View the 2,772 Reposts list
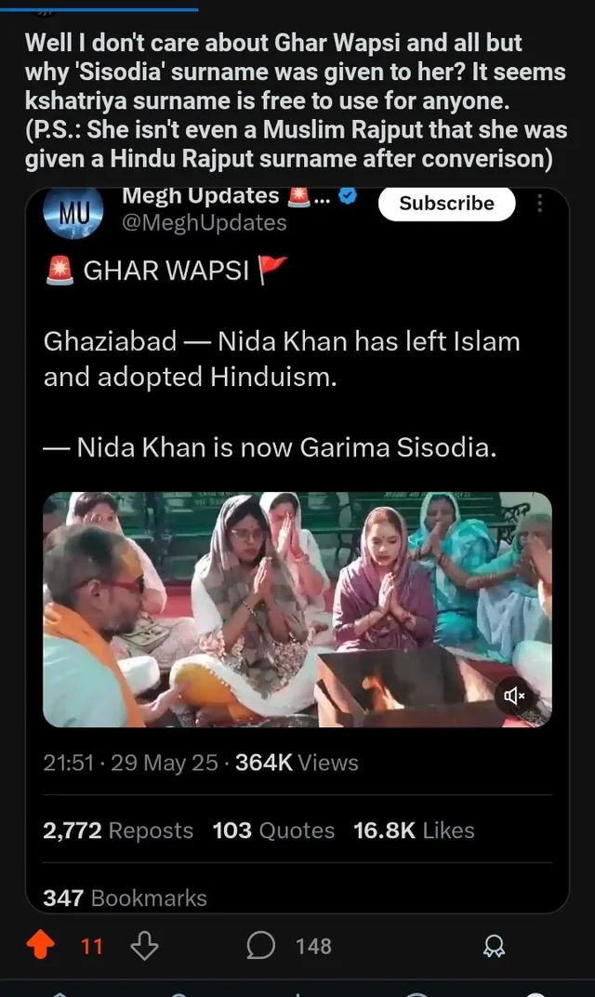Screen dimensions: 595x997 (117, 831)
